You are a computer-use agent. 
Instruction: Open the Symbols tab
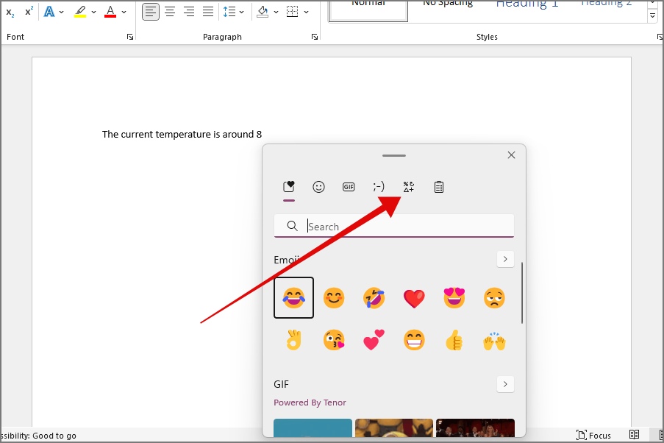click(x=409, y=187)
